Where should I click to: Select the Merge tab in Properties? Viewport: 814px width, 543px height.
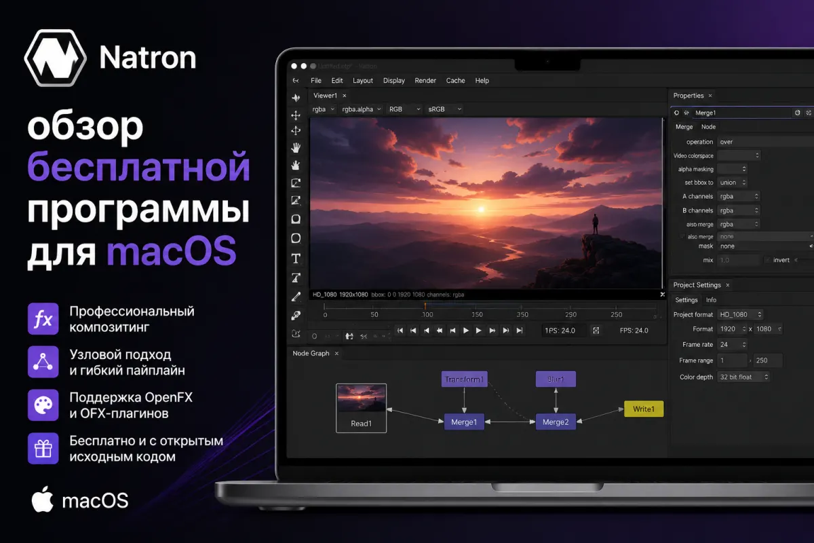tap(684, 127)
